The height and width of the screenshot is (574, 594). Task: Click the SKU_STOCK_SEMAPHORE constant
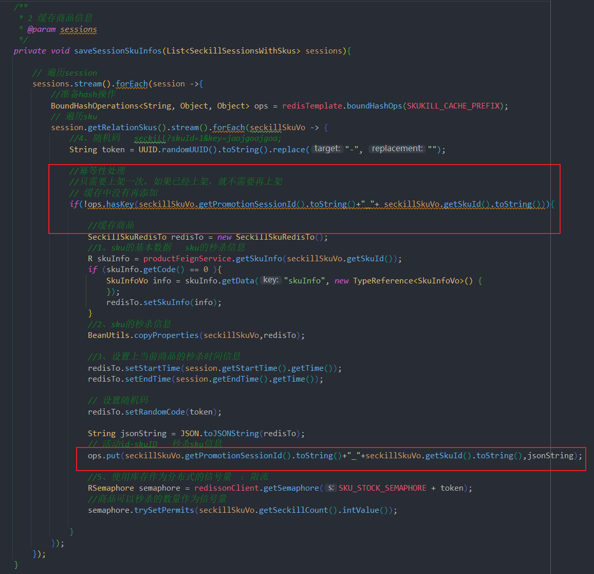(383, 488)
